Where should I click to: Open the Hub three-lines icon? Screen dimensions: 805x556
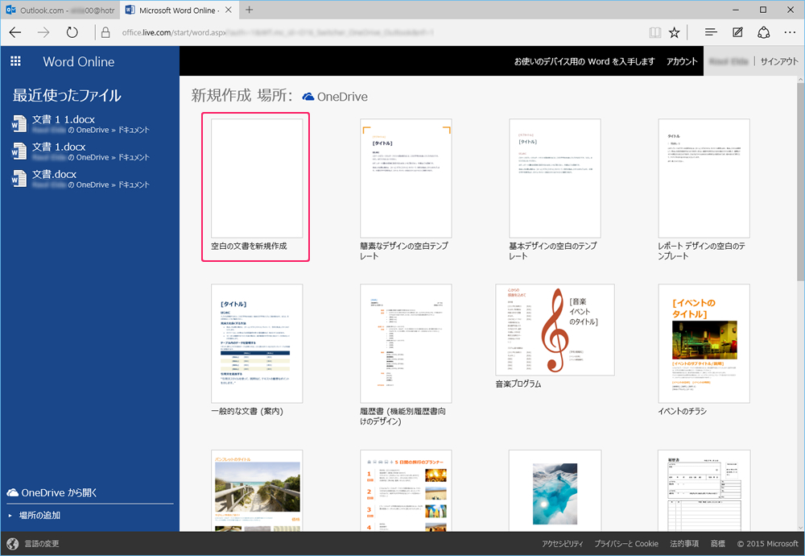pos(711,32)
